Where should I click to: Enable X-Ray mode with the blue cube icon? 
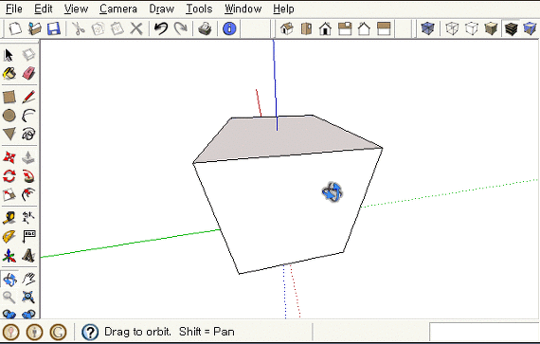point(427,28)
